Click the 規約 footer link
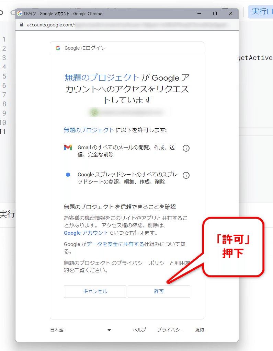The width and height of the screenshot is (273, 351). coord(199,330)
